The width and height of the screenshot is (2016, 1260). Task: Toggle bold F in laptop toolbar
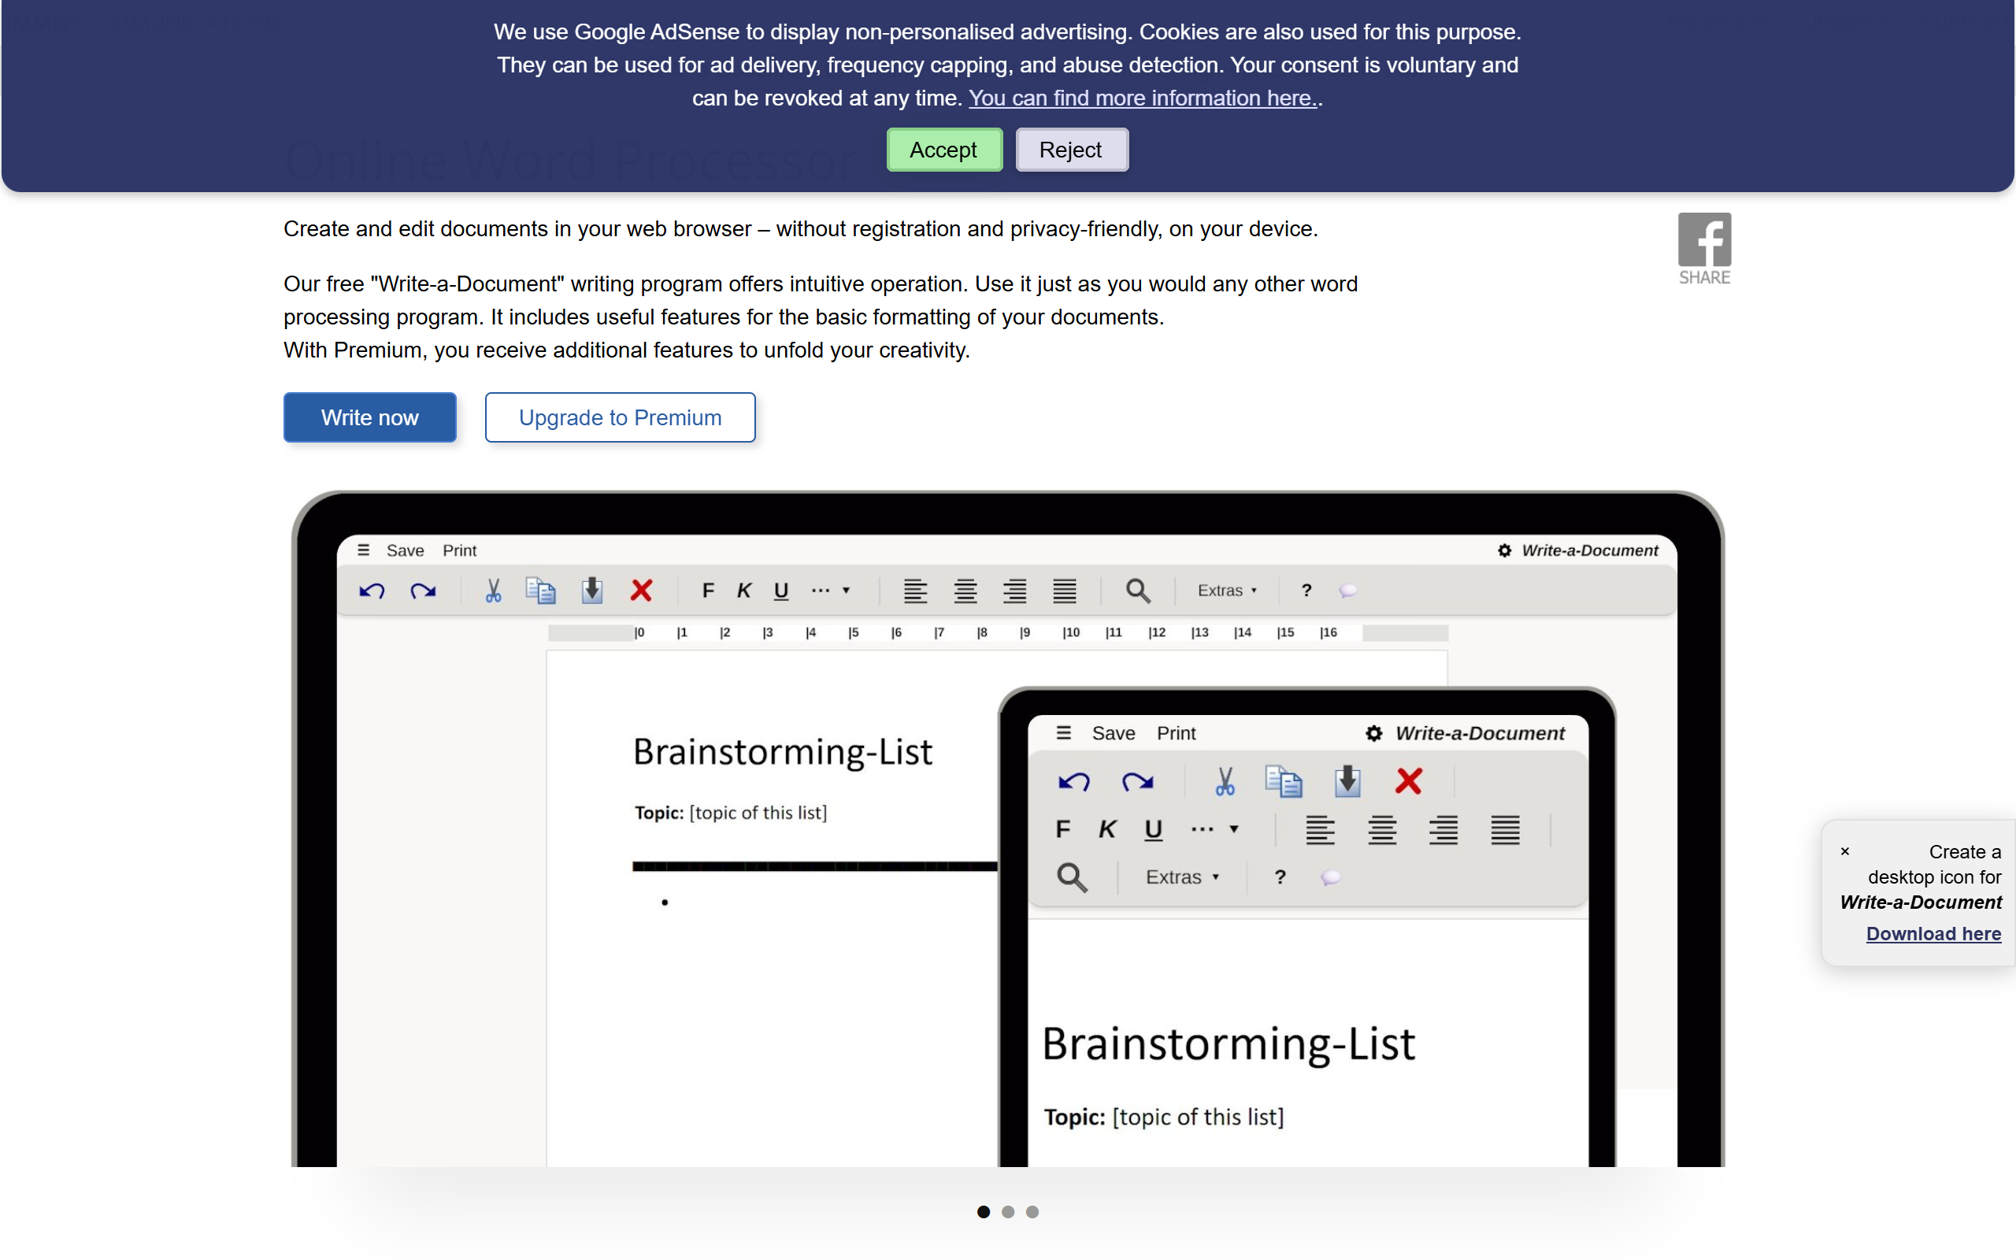708,591
